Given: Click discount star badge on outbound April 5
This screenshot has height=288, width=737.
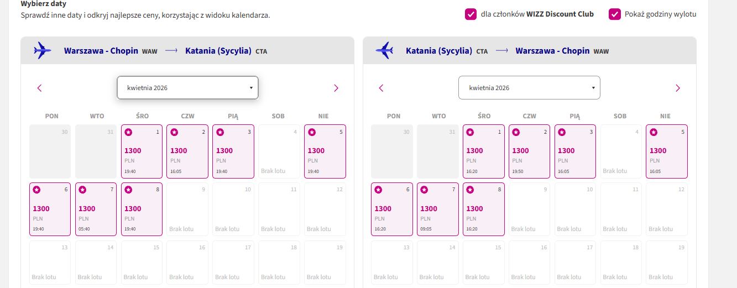Looking at the screenshot, I should 312,132.
